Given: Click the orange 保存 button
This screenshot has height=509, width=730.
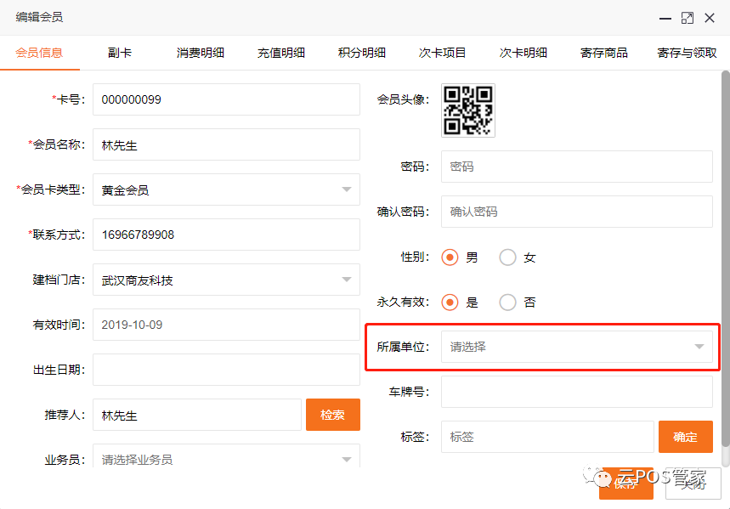Looking at the screenshot, I should (625, 484).
